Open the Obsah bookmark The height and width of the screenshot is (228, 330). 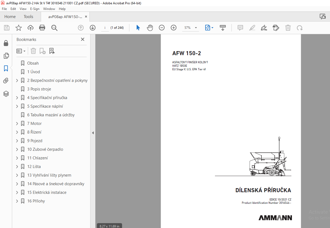[x=33, y=63]
